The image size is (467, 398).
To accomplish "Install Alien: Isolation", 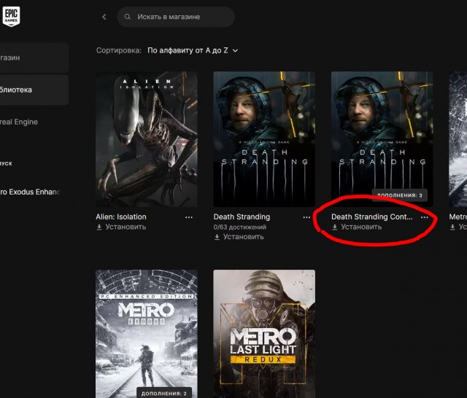I will coord(121,227).
